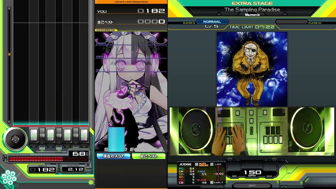Click the -0.40 timing offset value
Viewport: 336px width, 189px height.
(x=218, y=174)
